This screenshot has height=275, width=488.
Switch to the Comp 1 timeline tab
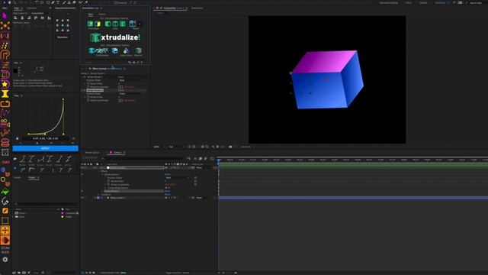click(x=117, y=153)
